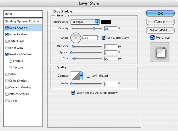The width and height of the screenshot is (178, 131).
Task: Enable the Outer Glow checkbox
Action: pyautogui.click(x=7, y=41)
